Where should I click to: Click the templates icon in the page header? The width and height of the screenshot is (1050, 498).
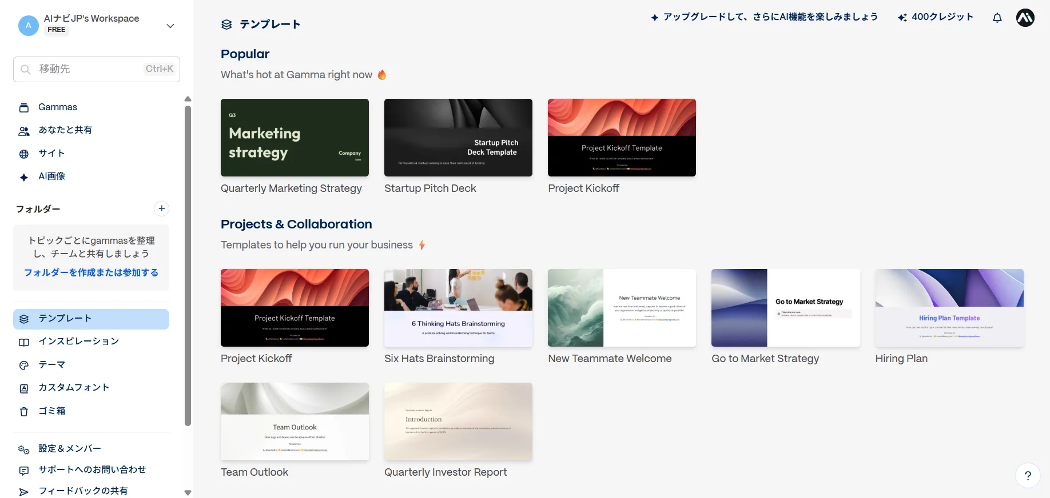point(226,25)
